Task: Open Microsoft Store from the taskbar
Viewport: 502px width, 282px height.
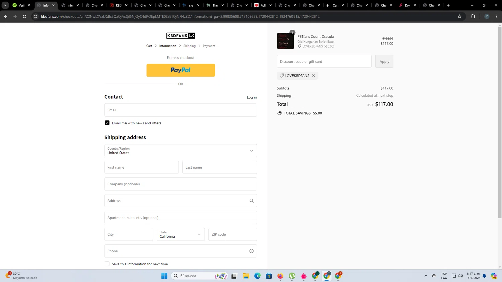Action: 269,276
